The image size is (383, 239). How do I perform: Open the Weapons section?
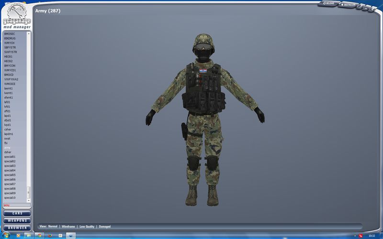(17, 221)
